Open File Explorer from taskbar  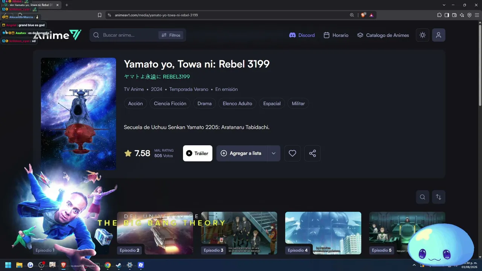click(x=19, y=265)
